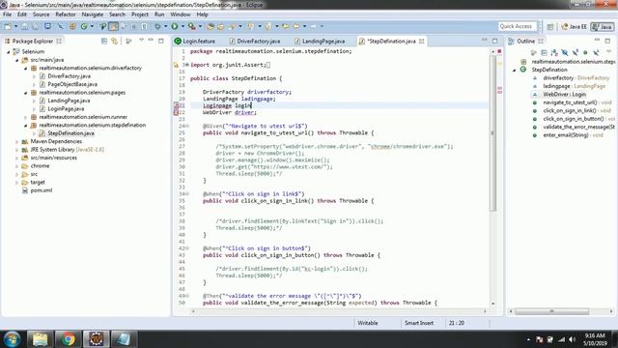Toggle Mark Occurrences highlighted toolbar button
Image resolution: width=618 pixels, height=348 pixels.
click(x=113, y=26)
